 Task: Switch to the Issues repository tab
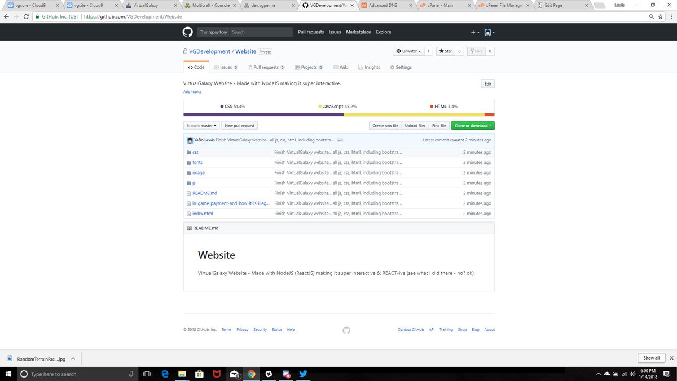click(x=226, y=67)
